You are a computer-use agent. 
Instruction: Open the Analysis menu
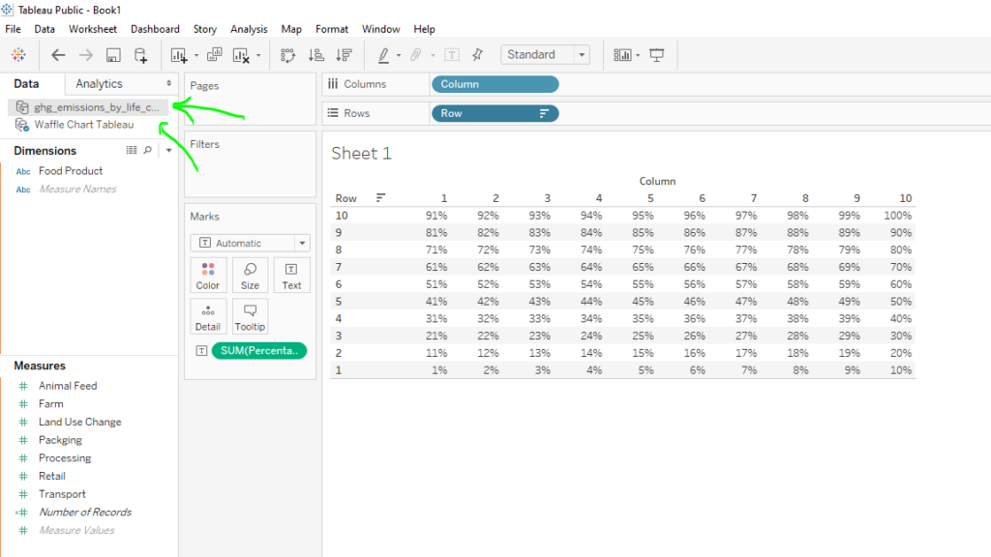(x=249, y=29)
